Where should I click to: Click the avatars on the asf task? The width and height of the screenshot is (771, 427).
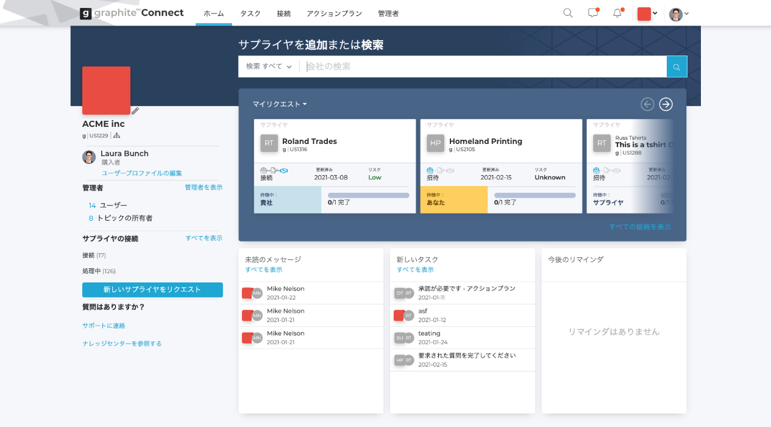click(404, 315)
